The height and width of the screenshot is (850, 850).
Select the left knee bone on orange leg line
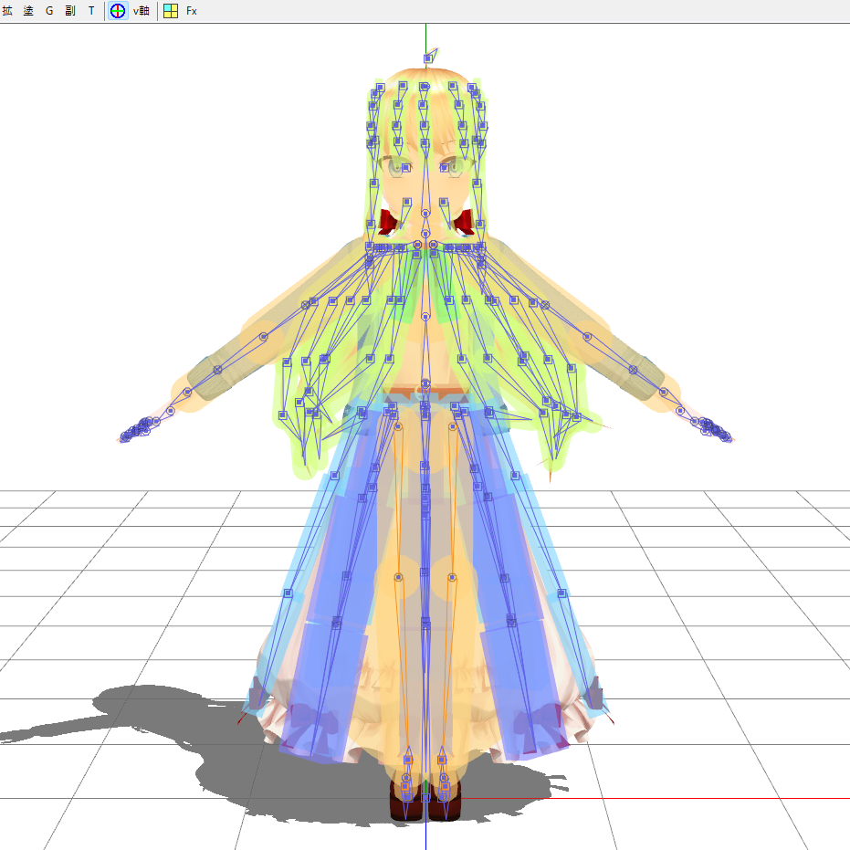pos(398,577)
